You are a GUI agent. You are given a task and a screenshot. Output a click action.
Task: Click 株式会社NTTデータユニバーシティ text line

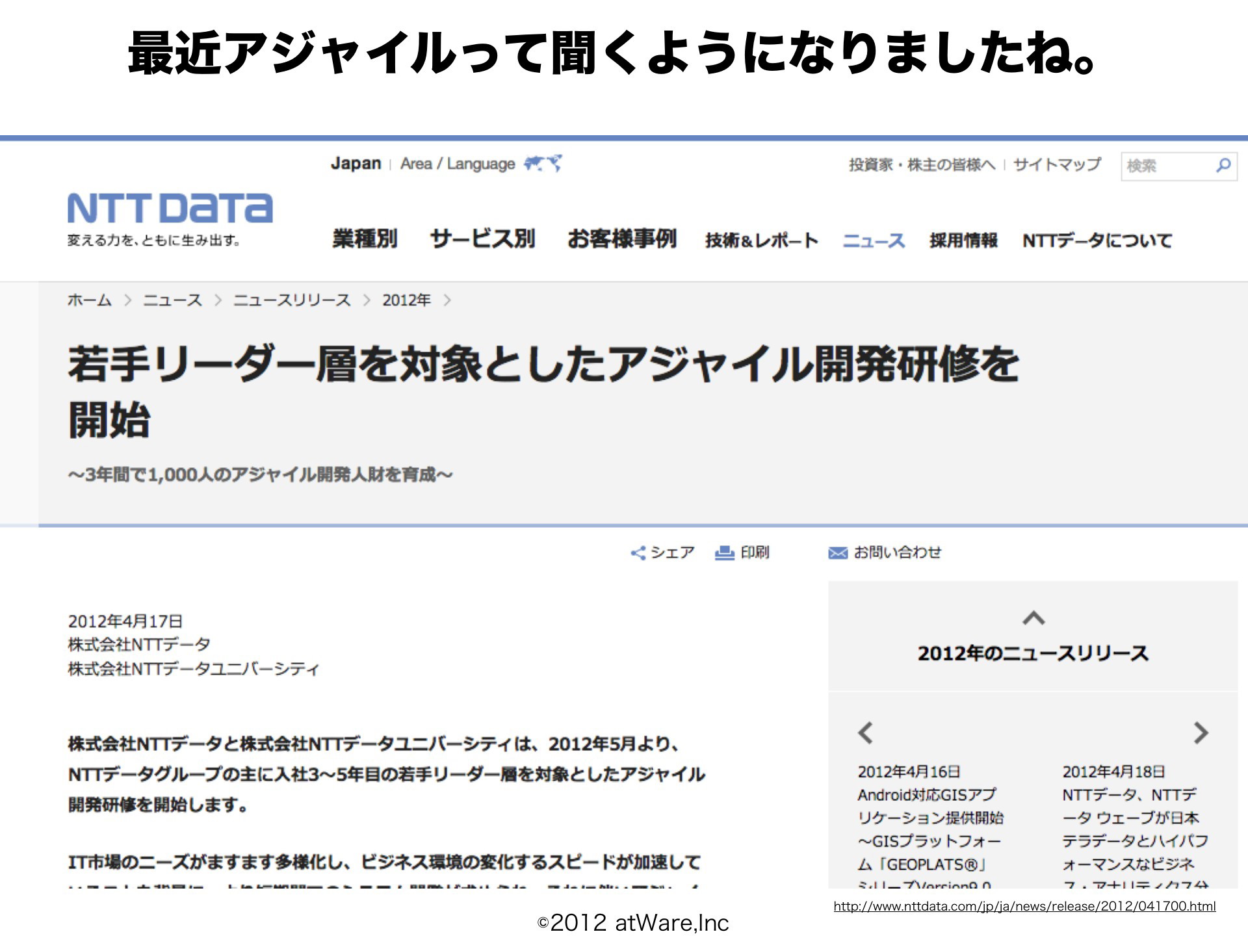(x=194, y=669)
